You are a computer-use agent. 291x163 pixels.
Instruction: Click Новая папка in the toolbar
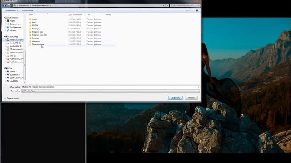click(x=27, y=10)
